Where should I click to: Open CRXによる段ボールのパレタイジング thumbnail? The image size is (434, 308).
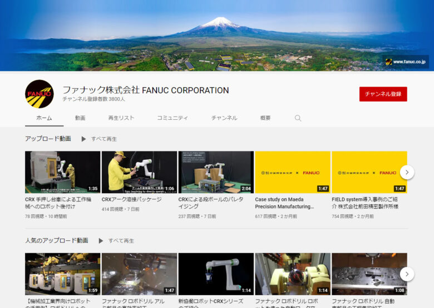(x=216, y=172)
